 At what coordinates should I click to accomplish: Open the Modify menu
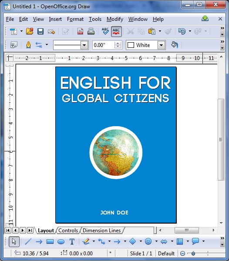[115, 19]
